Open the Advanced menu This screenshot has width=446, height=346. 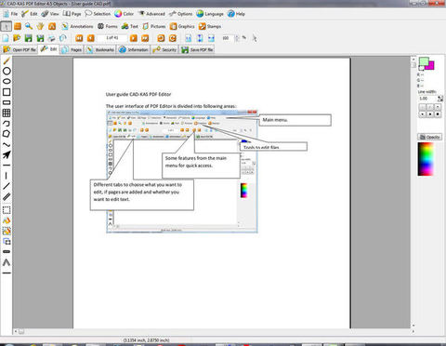point(152,14)
